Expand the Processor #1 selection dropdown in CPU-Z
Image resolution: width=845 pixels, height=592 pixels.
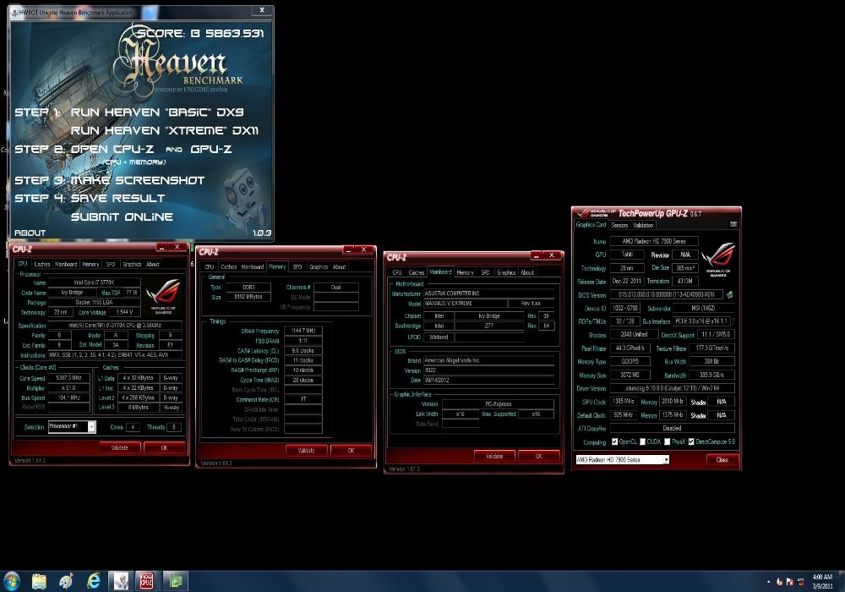click(x=91, y=426)
